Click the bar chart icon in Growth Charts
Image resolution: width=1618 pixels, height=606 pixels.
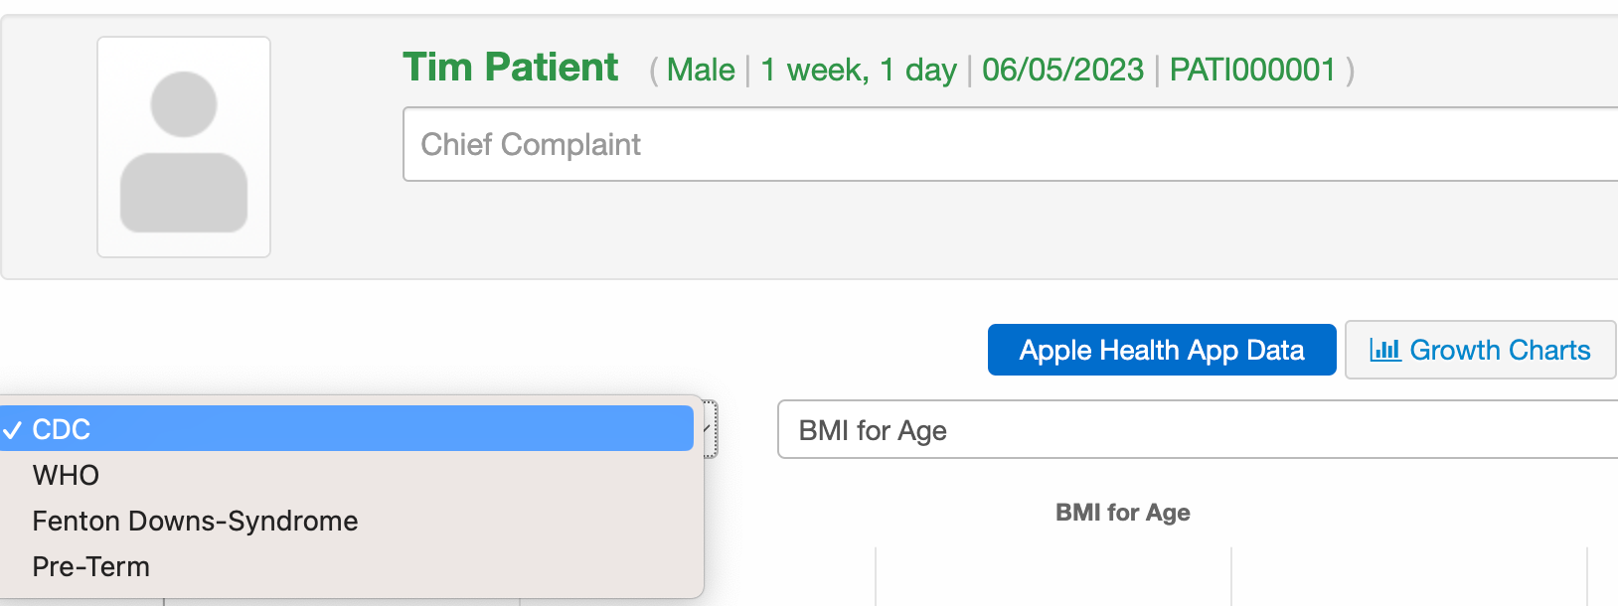(1384, 350)
